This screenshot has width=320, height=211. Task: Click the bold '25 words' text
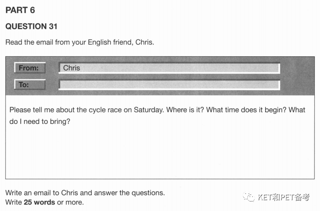pyautogui.click(x=39, y=202)
